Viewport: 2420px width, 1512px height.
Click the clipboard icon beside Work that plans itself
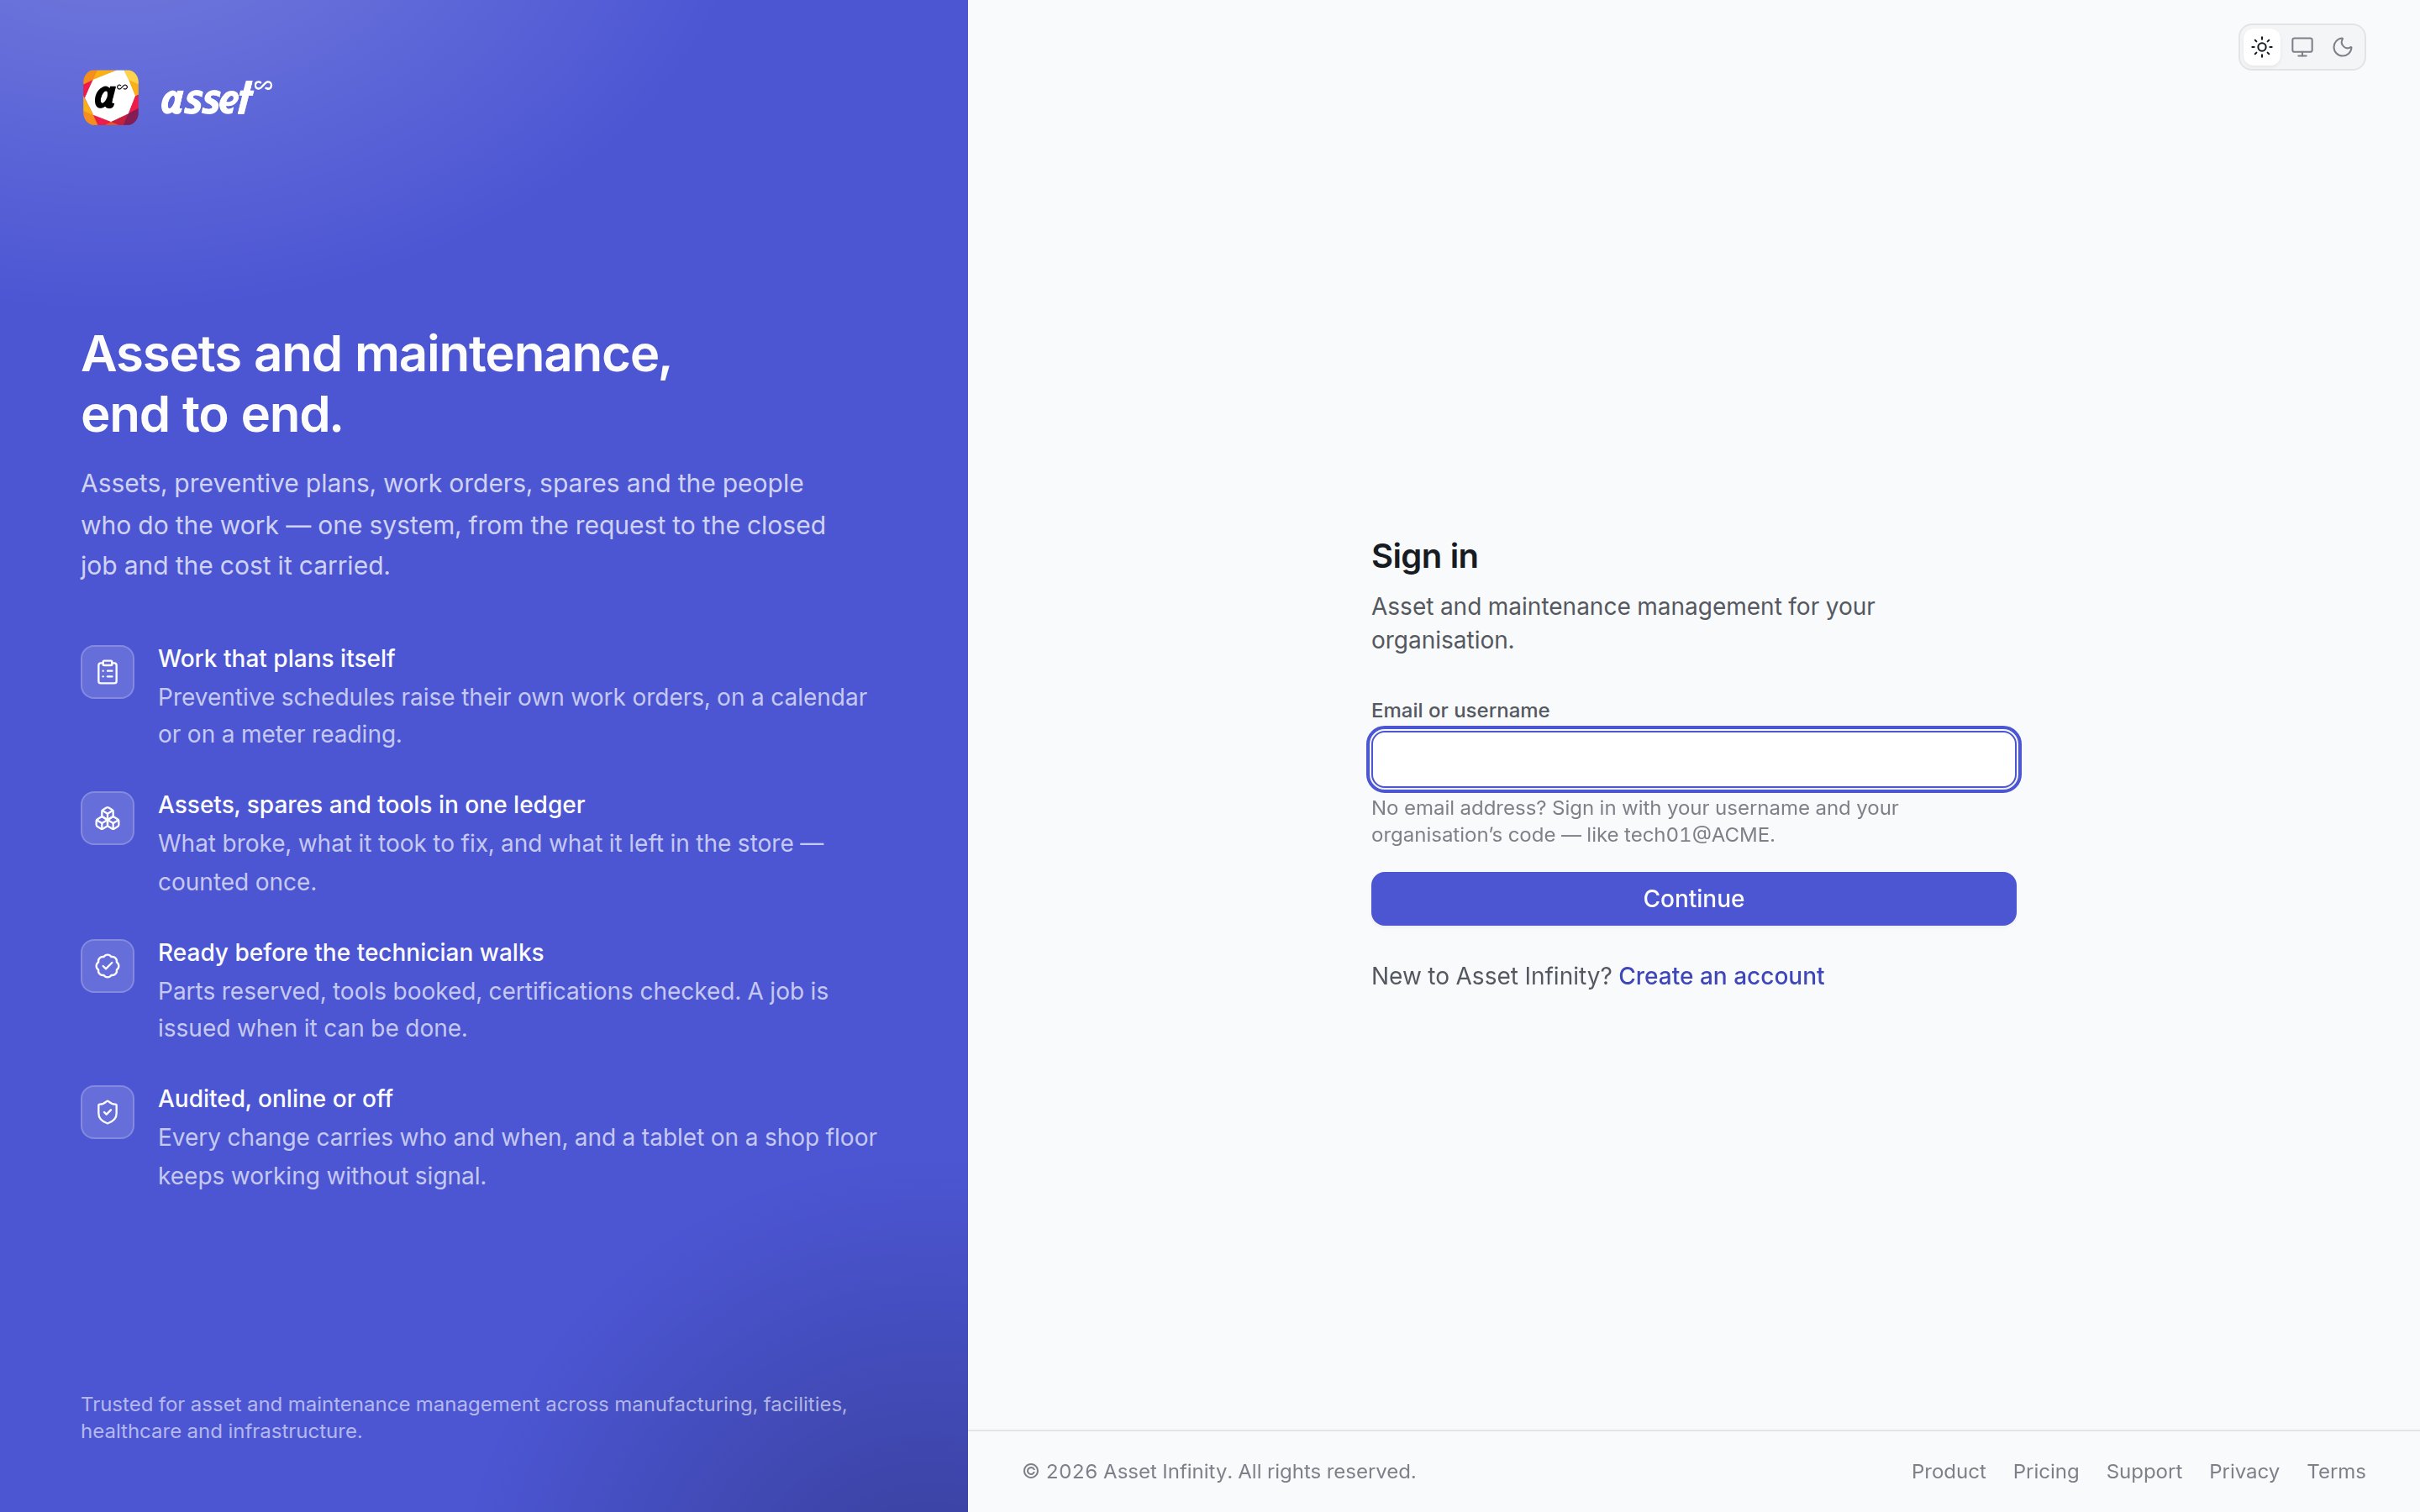click(108, 672)
